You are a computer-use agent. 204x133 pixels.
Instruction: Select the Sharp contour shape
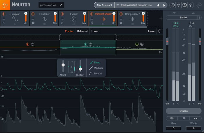(95, 62)
